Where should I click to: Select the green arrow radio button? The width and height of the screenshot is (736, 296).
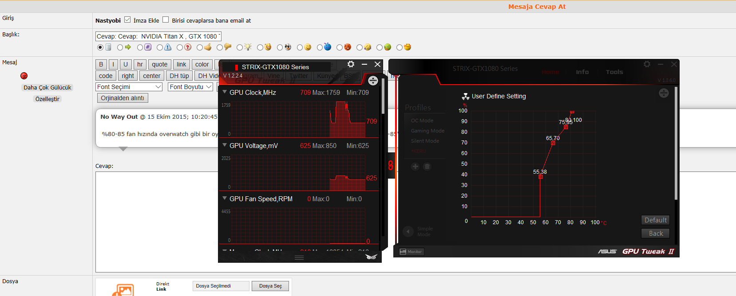[120, 47]
